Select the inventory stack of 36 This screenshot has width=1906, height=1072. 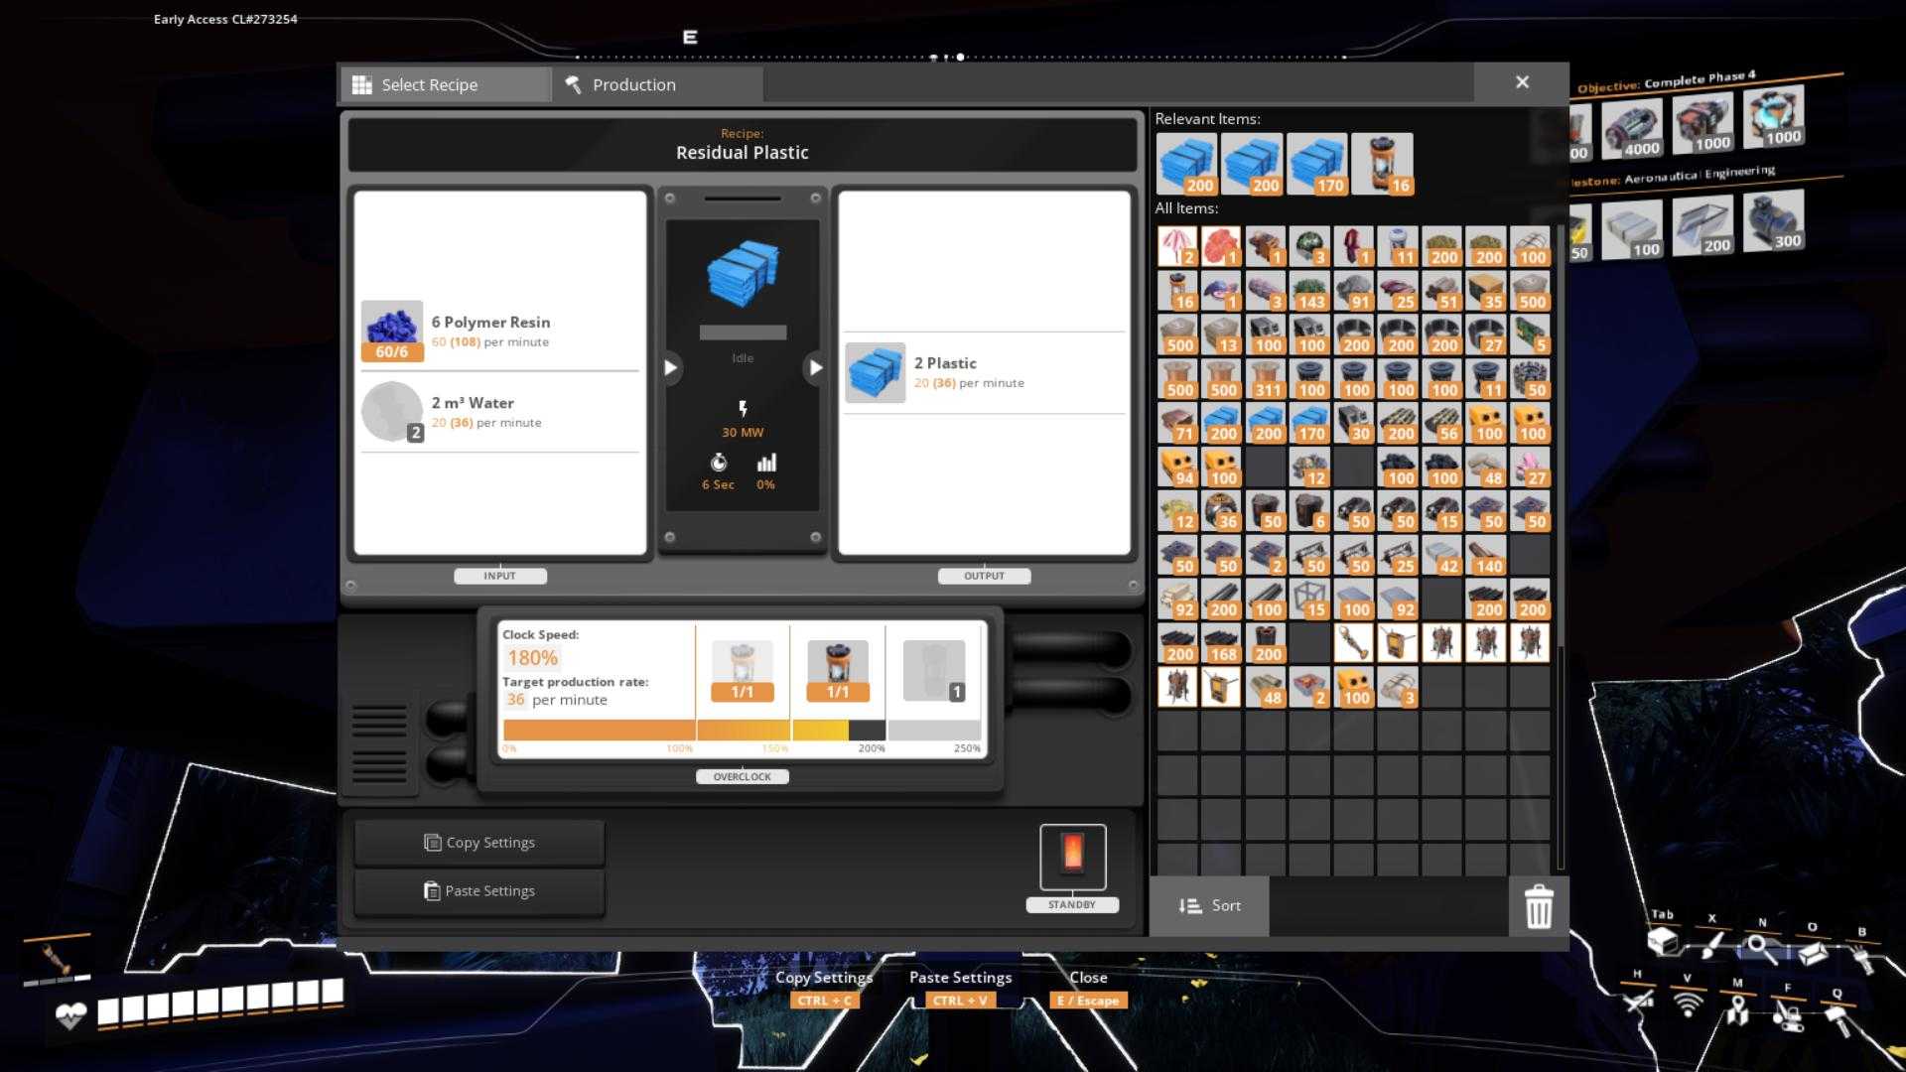[x=1221, y=510]
